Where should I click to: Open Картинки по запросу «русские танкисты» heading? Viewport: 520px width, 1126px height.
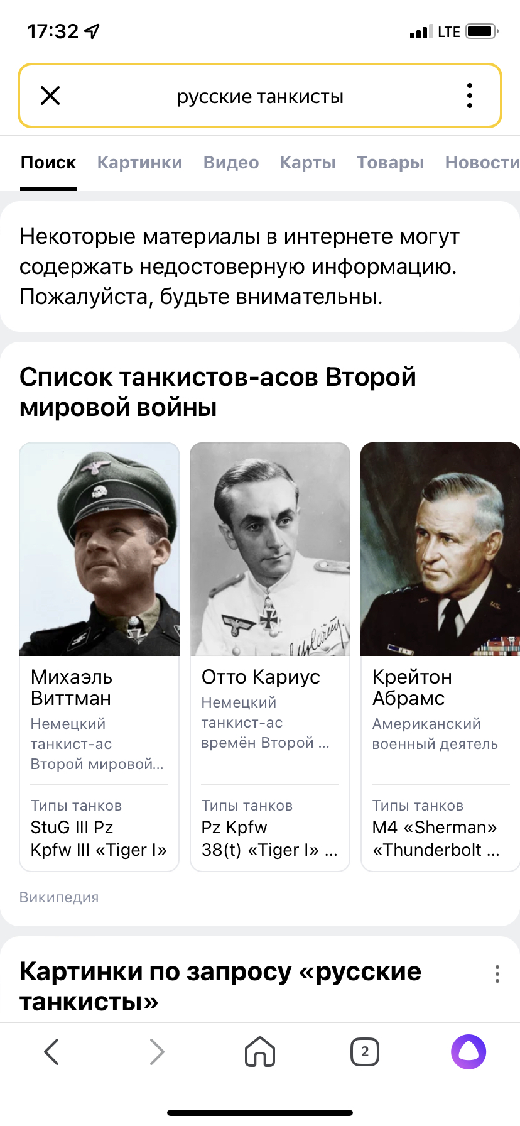pyautogui.click(x=220, y=986)
